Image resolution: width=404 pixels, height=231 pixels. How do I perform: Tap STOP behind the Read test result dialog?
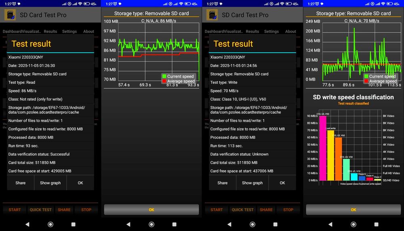click(x=86, y=210)
